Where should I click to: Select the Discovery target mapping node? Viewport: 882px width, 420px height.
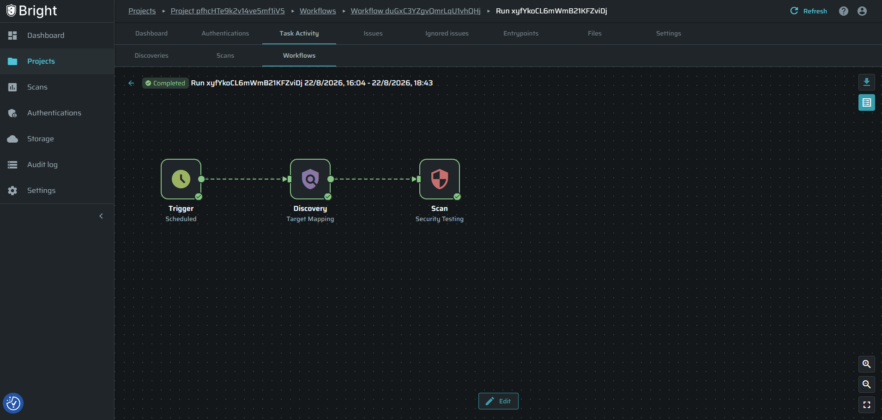click(x=310, y=179)
